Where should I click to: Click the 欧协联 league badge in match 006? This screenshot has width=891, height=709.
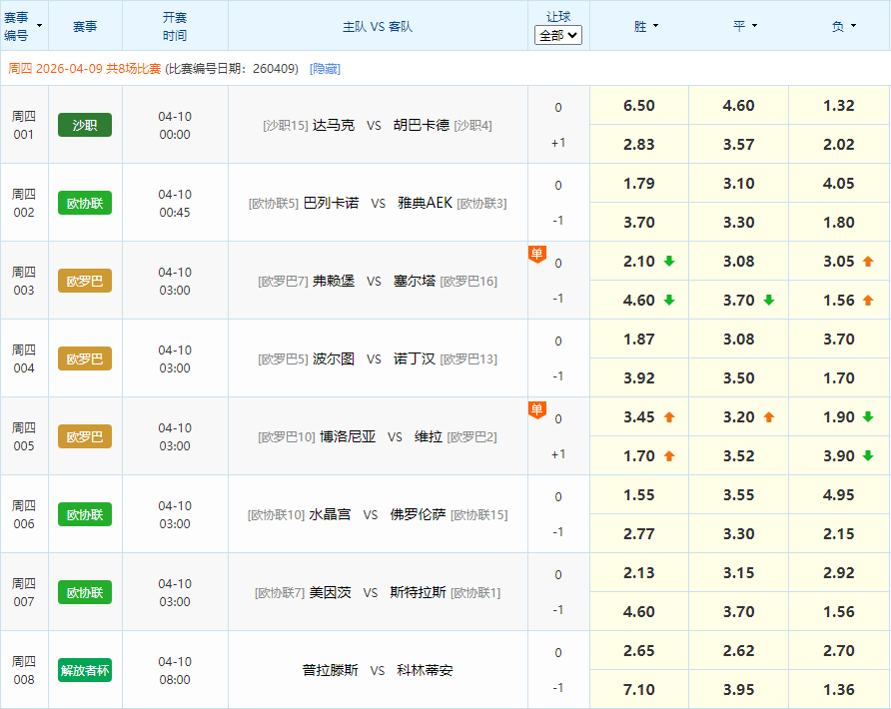[x=85, y=514]
